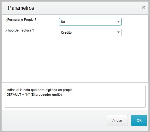Confirm parameters with the OK button

pyautogui.click(x=139, y=120)
